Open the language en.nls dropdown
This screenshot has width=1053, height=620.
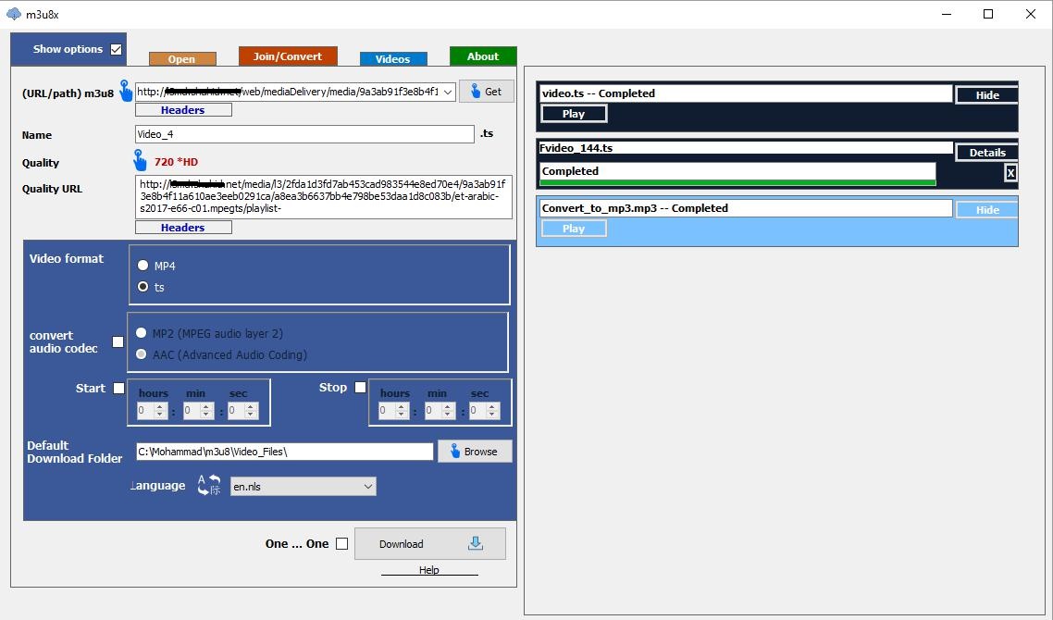click(x=368, y=487)
